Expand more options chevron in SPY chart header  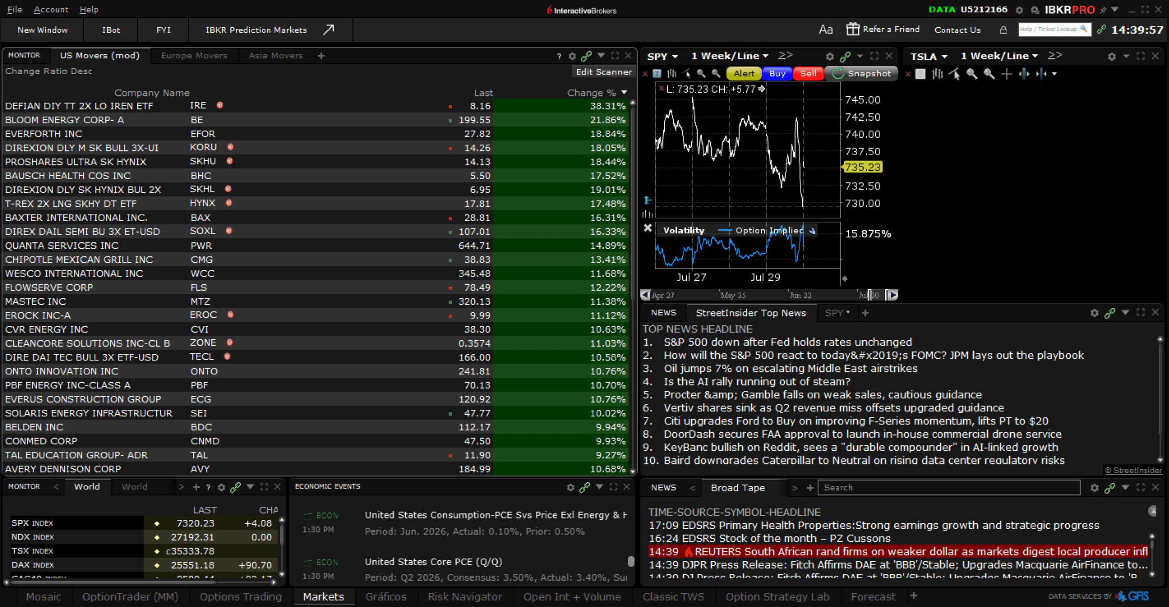[785, 55]
